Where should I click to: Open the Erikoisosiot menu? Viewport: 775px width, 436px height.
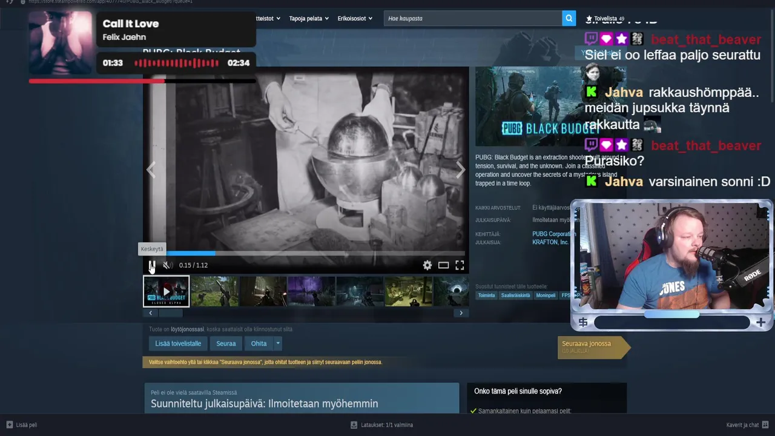point(355,18)
